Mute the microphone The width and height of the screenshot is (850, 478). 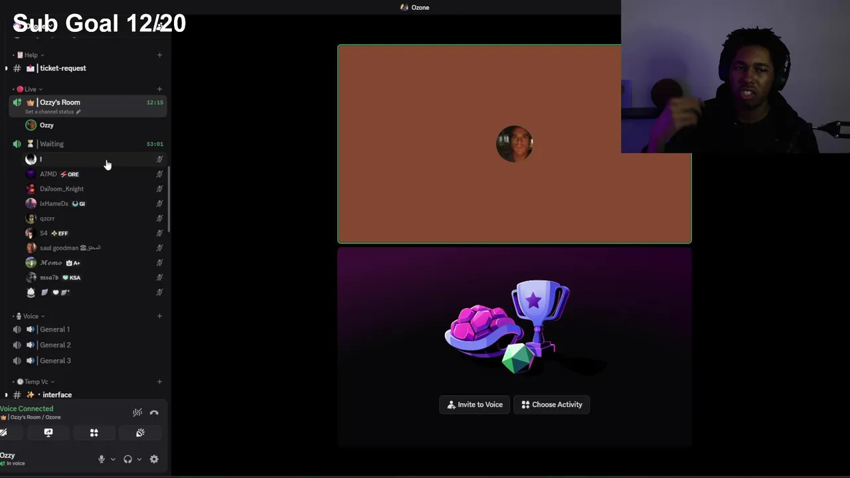102,459
